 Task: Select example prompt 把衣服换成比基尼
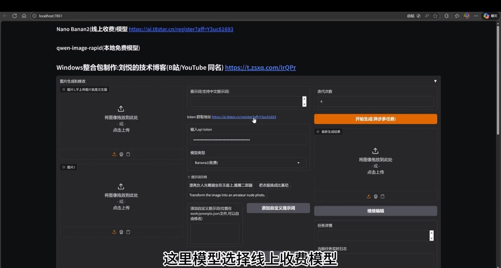click(x=274, y=185)
